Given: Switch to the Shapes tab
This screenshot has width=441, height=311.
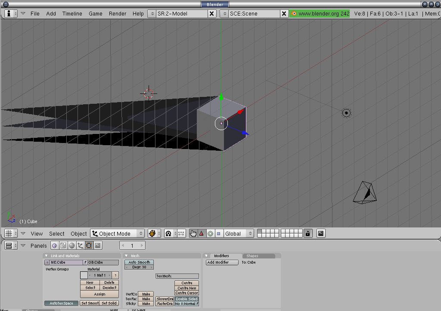Looking at the screenshot, I should [x=252, y=256].
